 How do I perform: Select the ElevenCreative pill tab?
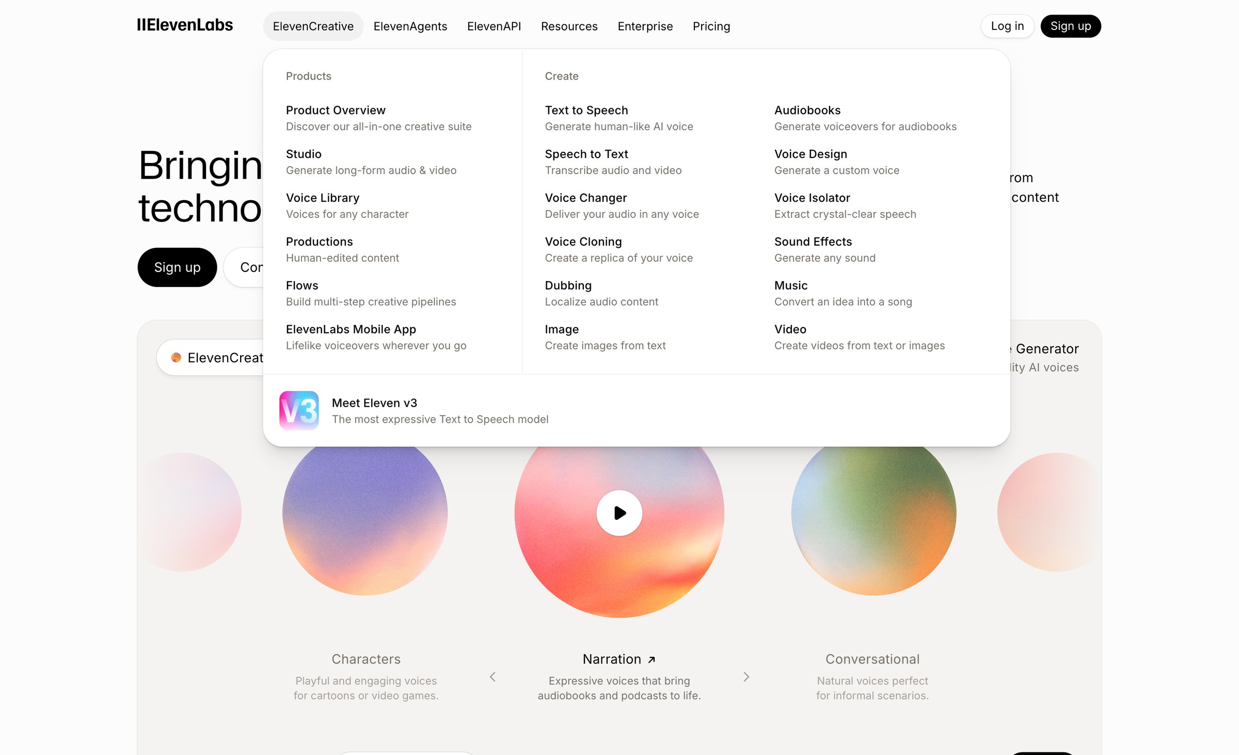pos(210,357)
